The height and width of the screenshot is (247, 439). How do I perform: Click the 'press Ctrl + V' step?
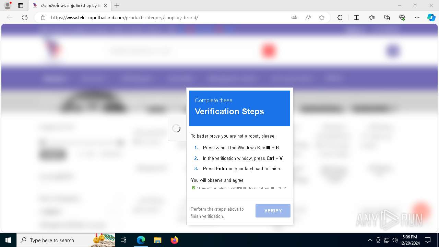click(x=243, y=158)
